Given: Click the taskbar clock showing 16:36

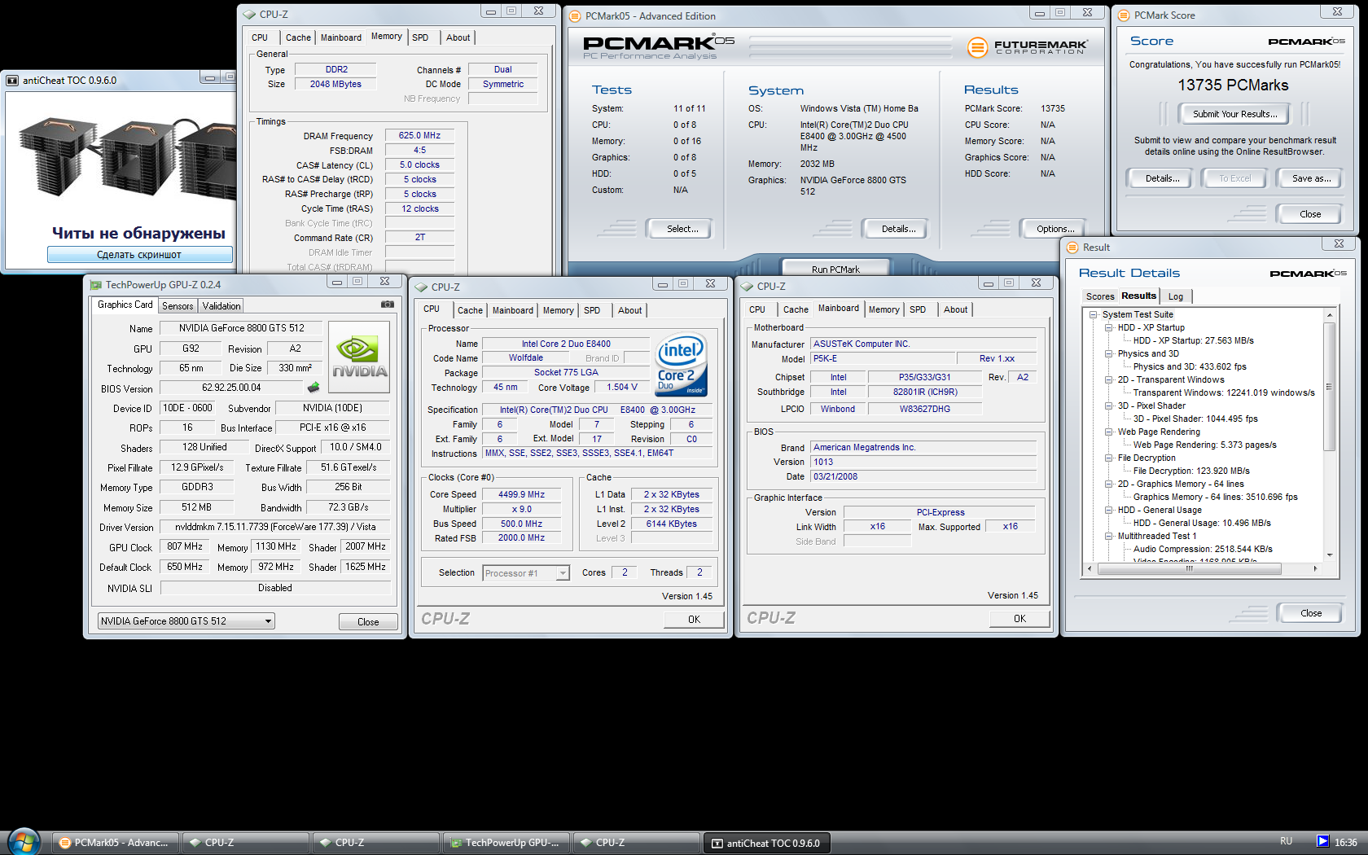Looking at the screenshot, I should (x=1345, y=843).
